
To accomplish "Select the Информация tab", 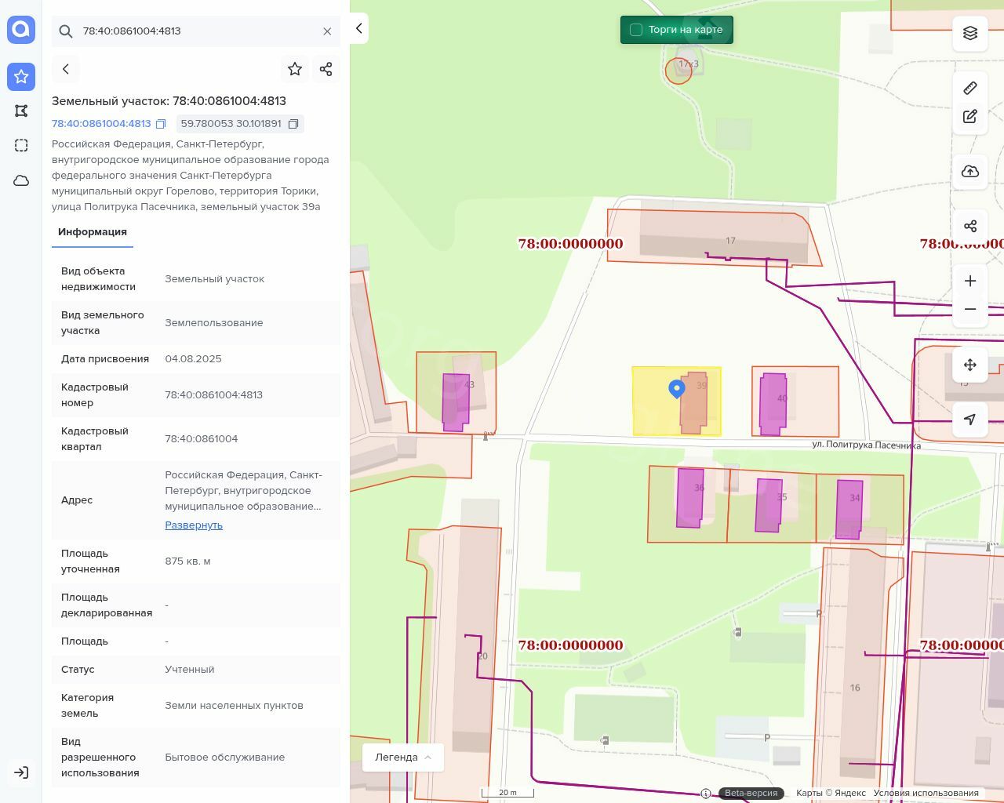I will point(93,232).
